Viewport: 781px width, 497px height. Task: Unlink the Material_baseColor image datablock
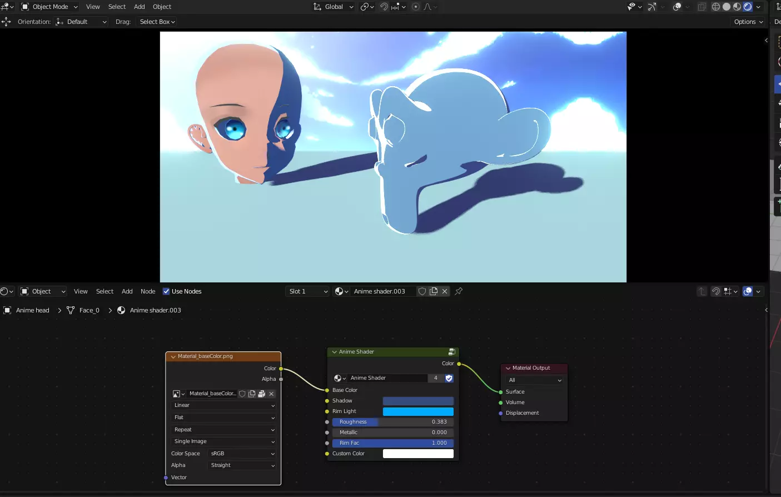click(271, 394)
